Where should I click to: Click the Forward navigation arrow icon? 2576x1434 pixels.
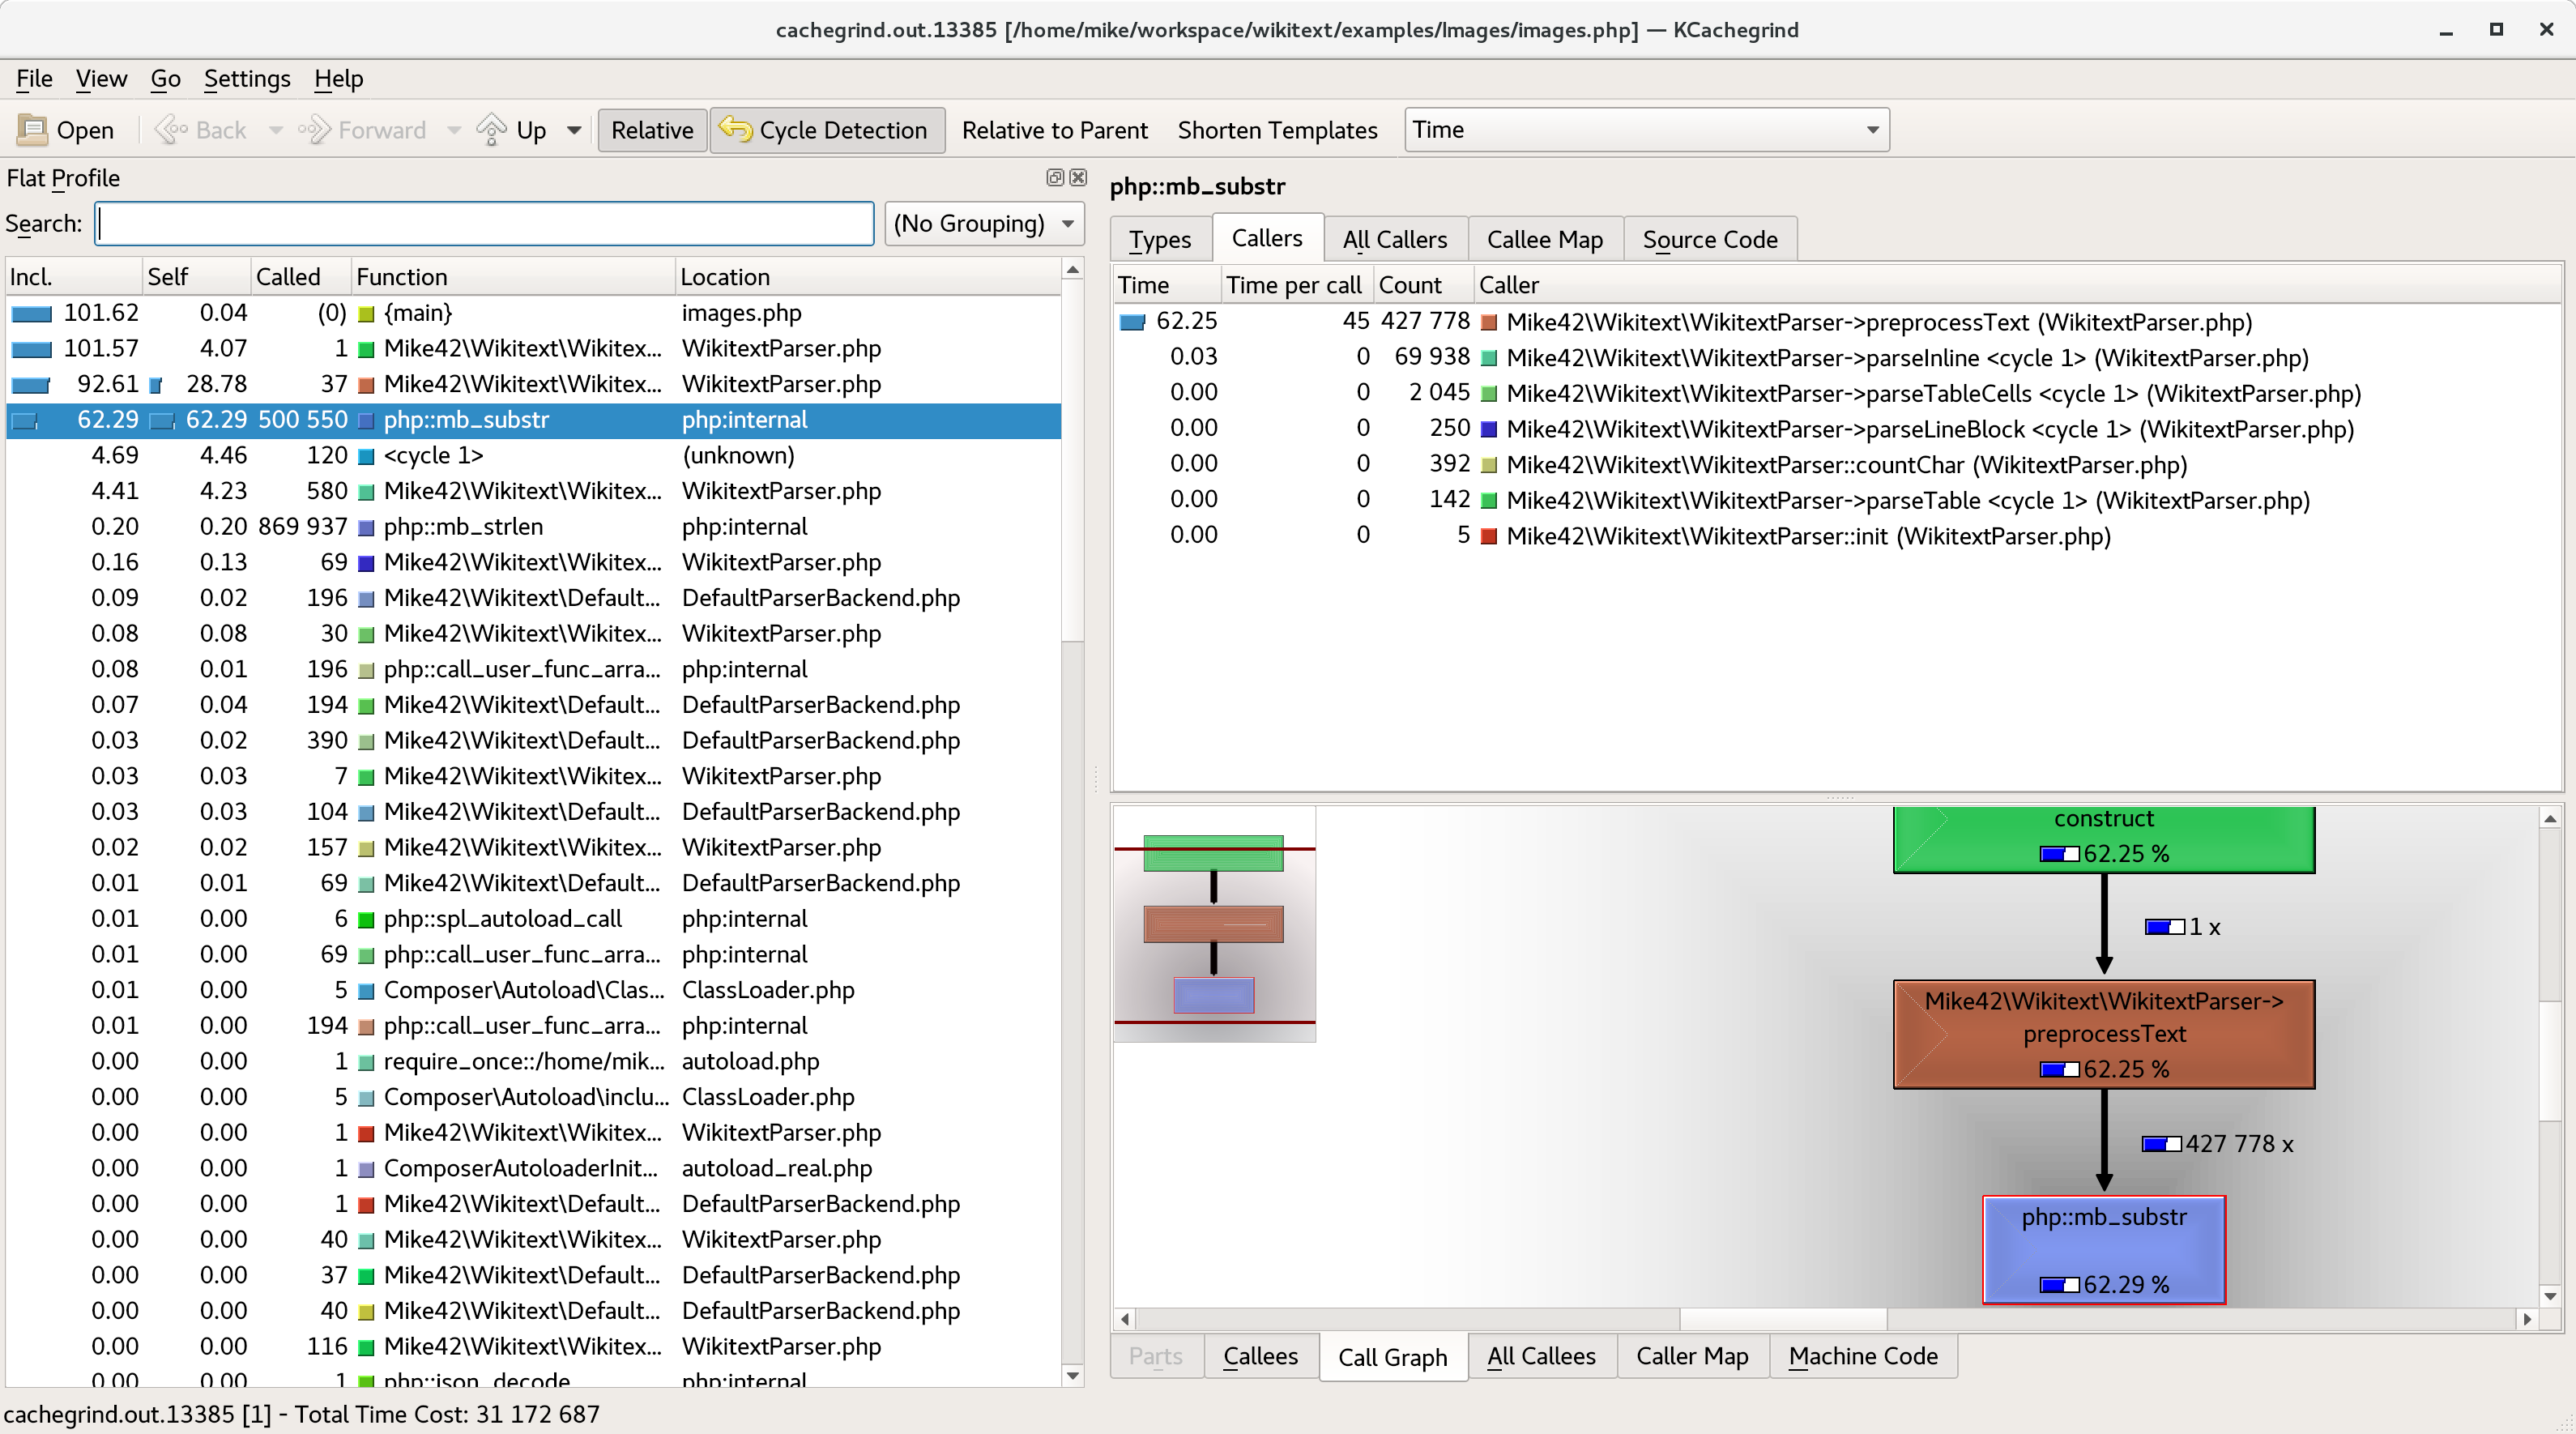coord(314,130)
